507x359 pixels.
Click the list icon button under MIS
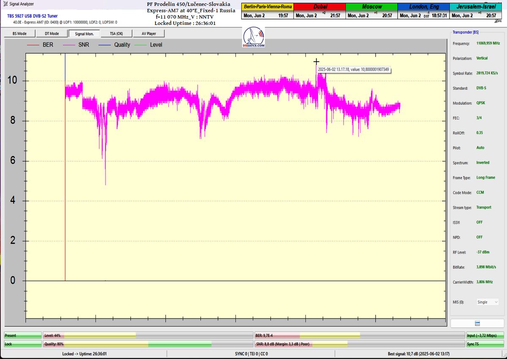477,323
